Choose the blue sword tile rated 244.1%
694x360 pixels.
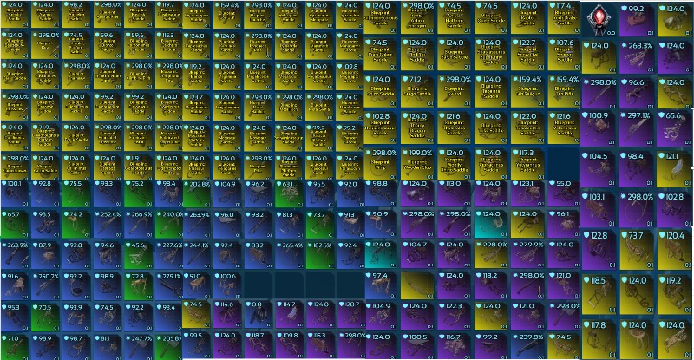(198, 256)
